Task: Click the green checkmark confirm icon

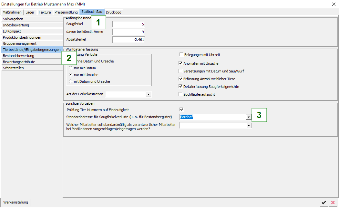Action: pos(324,202)
